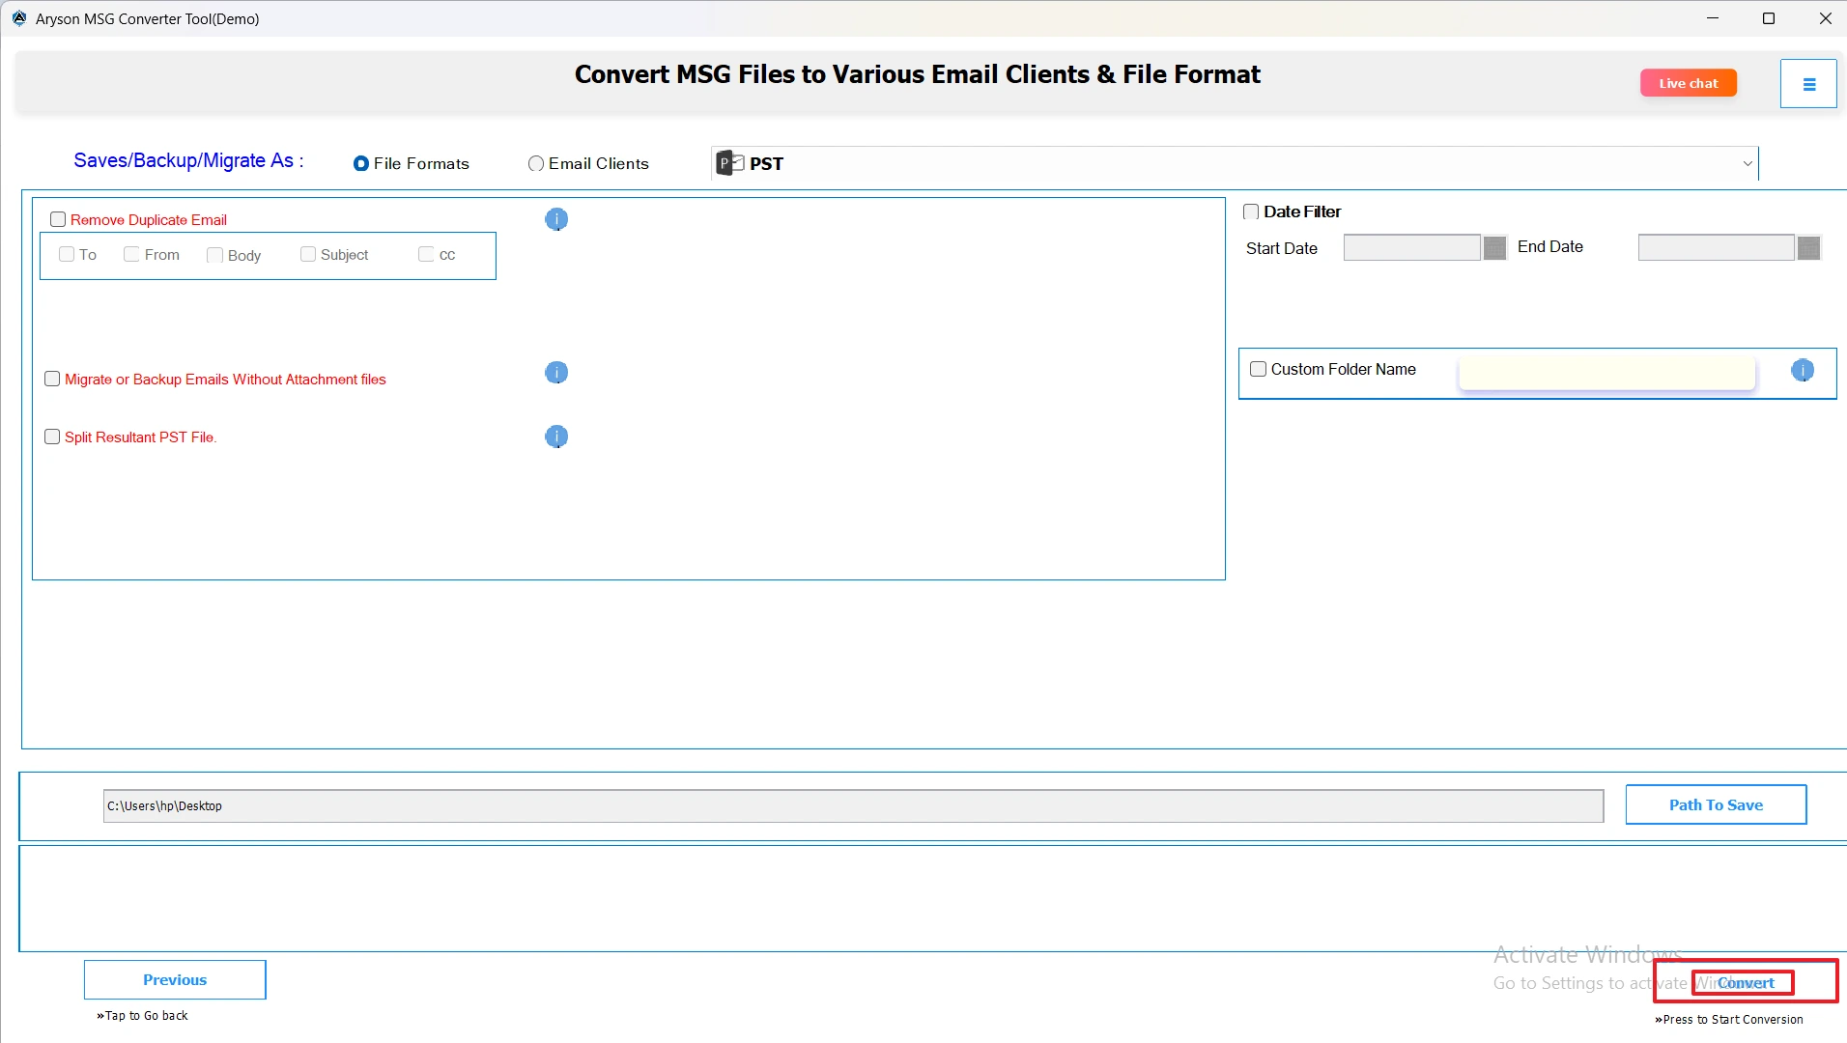This screenshot has height=1043, width=1847.
Task: Click the 'Press to Start Conversion' hint text
Action: coord(1729,1020)
